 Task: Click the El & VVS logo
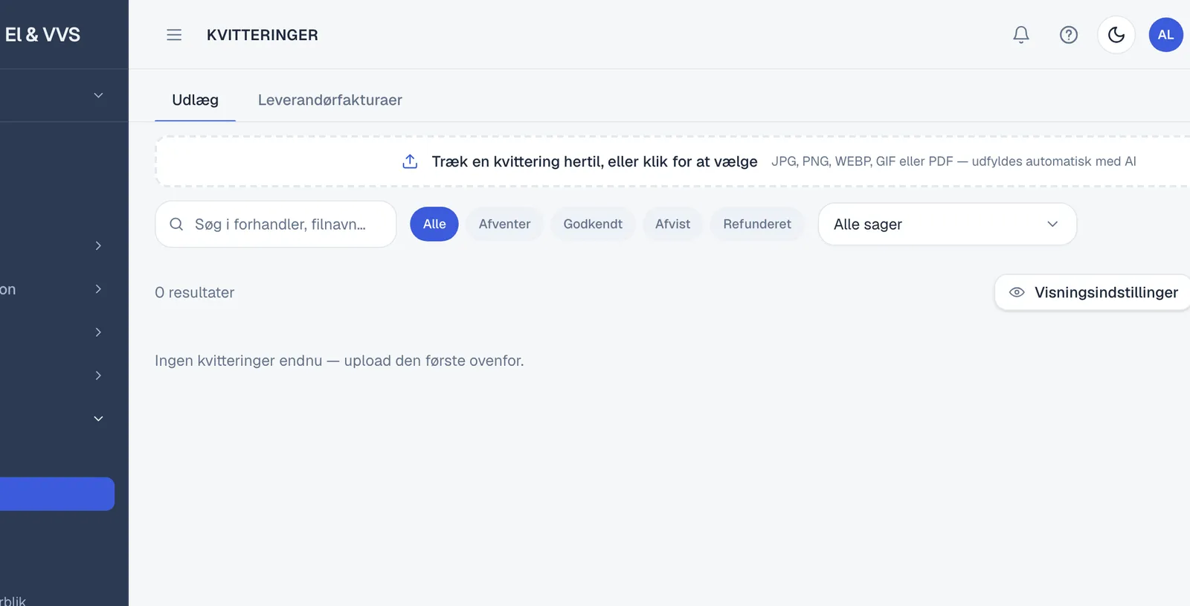click(x=42, y=34)
